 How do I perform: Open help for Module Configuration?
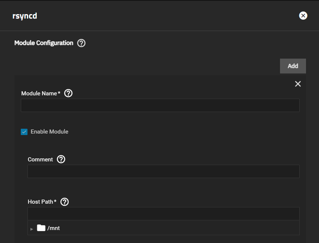point(81,43)
